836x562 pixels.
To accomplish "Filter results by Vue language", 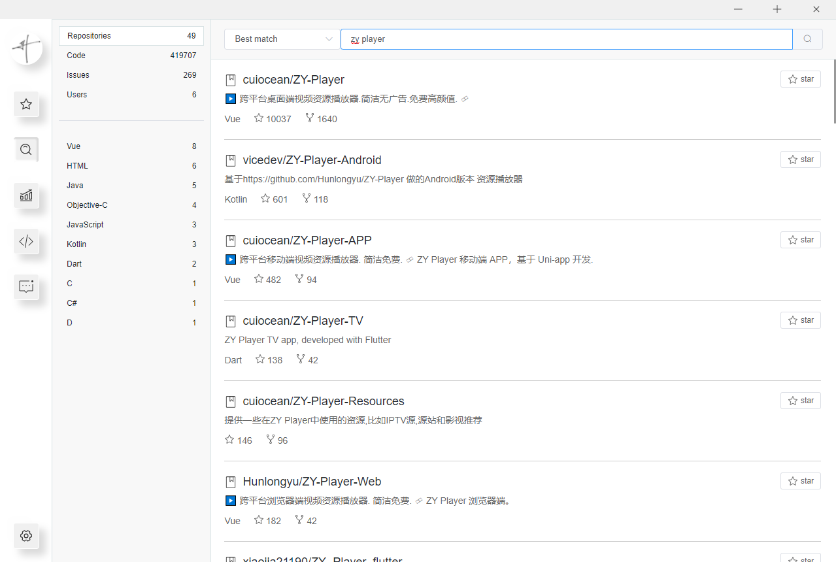I will [131, 146].
